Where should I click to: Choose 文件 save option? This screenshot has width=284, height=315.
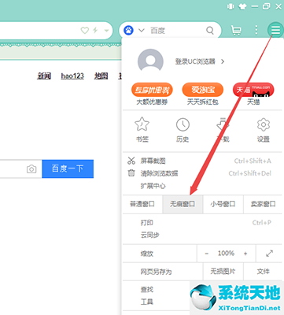(263, 272)
